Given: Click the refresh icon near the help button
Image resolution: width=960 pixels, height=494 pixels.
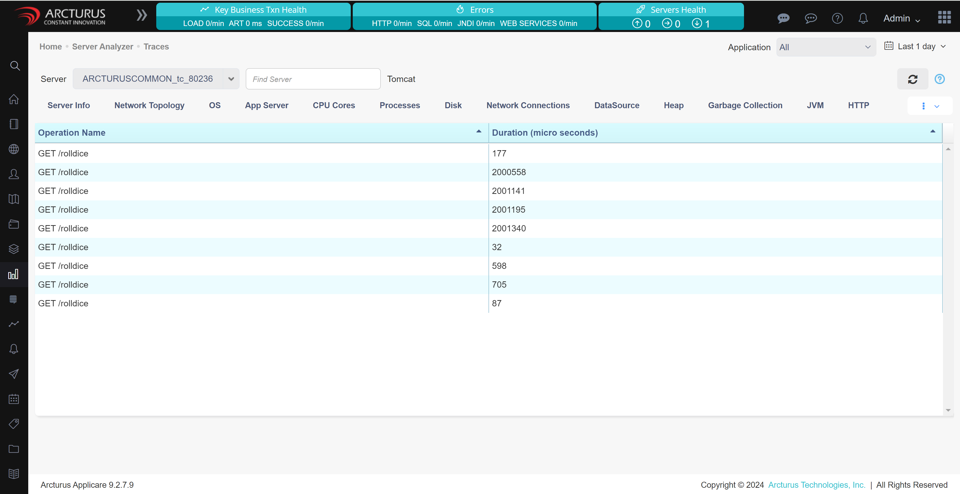Looking at the screenshot, I should click(x=913, y=79).
